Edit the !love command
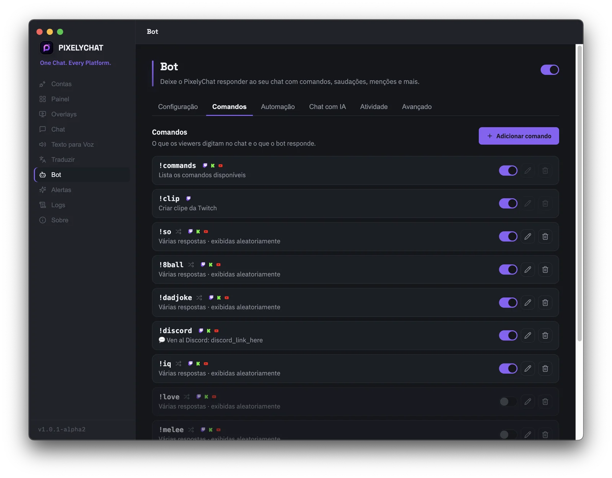Screen dimensions: 612x478 [x=527, y=402]
